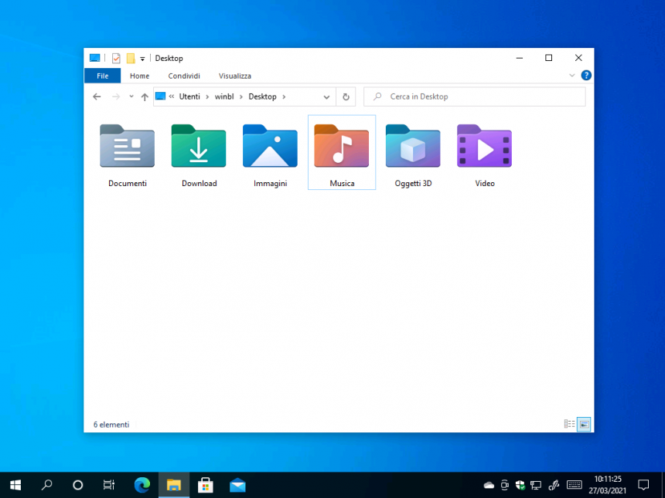Click the up arrow to go to parent folder

pyautogui.click(x=145, y=96)
